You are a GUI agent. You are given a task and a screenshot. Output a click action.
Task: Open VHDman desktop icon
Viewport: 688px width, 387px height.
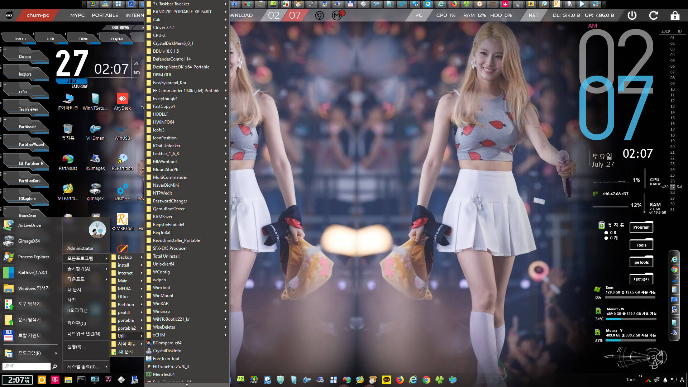click(x=95, y=132)
